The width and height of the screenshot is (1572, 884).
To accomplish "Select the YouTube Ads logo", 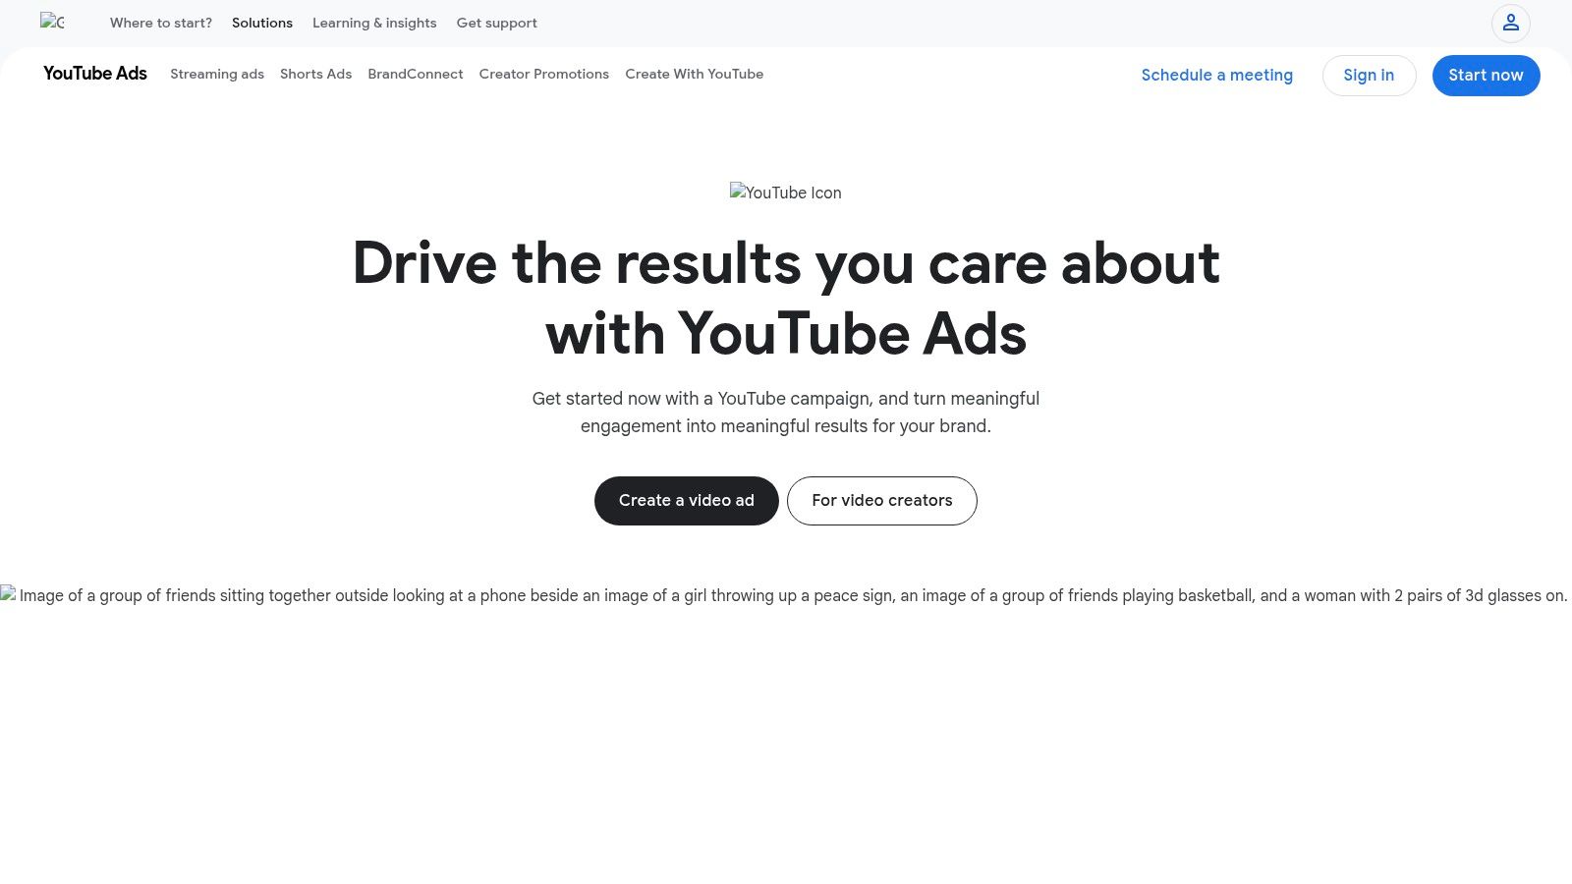I will (94, 74).
